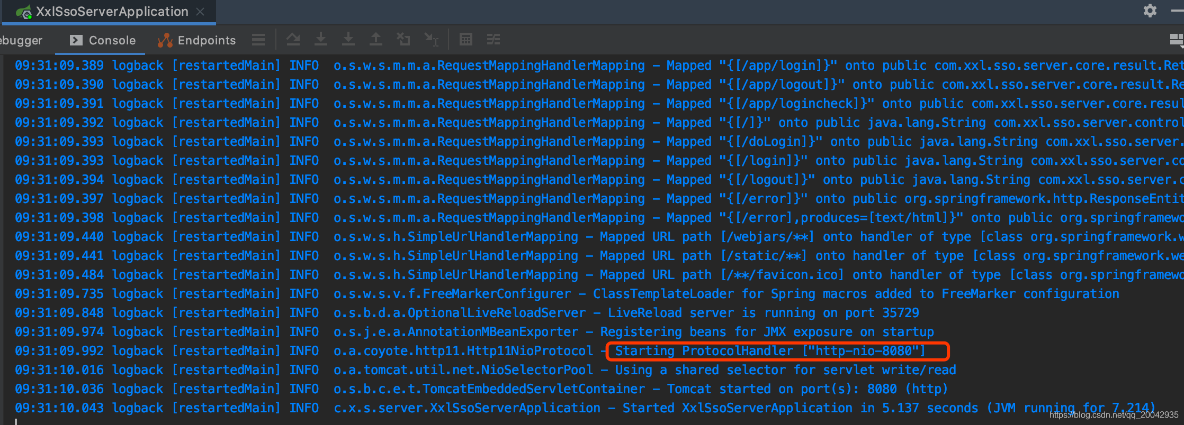The width and height of the screenshot is (1184, 425).
Task: Click the Step Out arrow icon
Action: (x=376, y=39)
